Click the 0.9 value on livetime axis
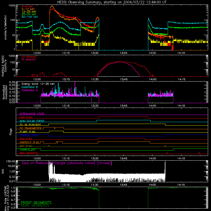Image resolution: width=211 pixels, height=211 pixels. 13,191
